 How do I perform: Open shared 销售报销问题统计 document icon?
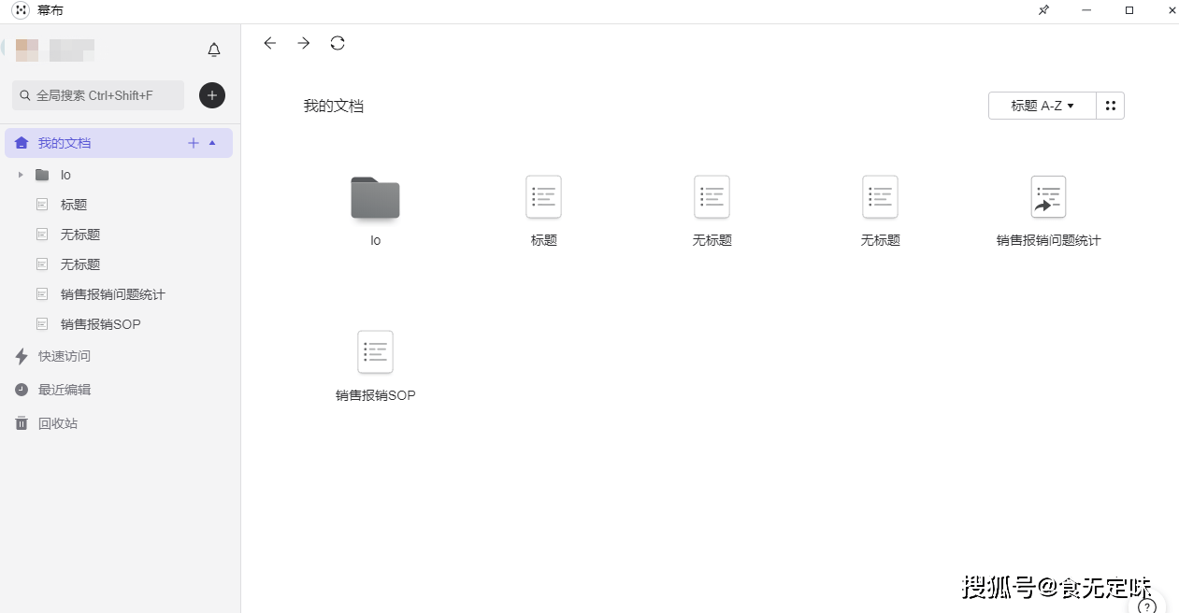[1048, 197]
